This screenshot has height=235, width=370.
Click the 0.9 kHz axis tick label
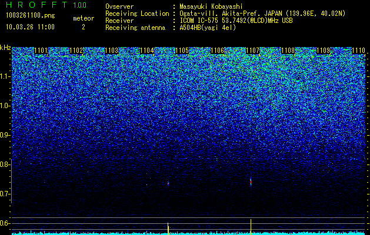[x=4, y=135]
